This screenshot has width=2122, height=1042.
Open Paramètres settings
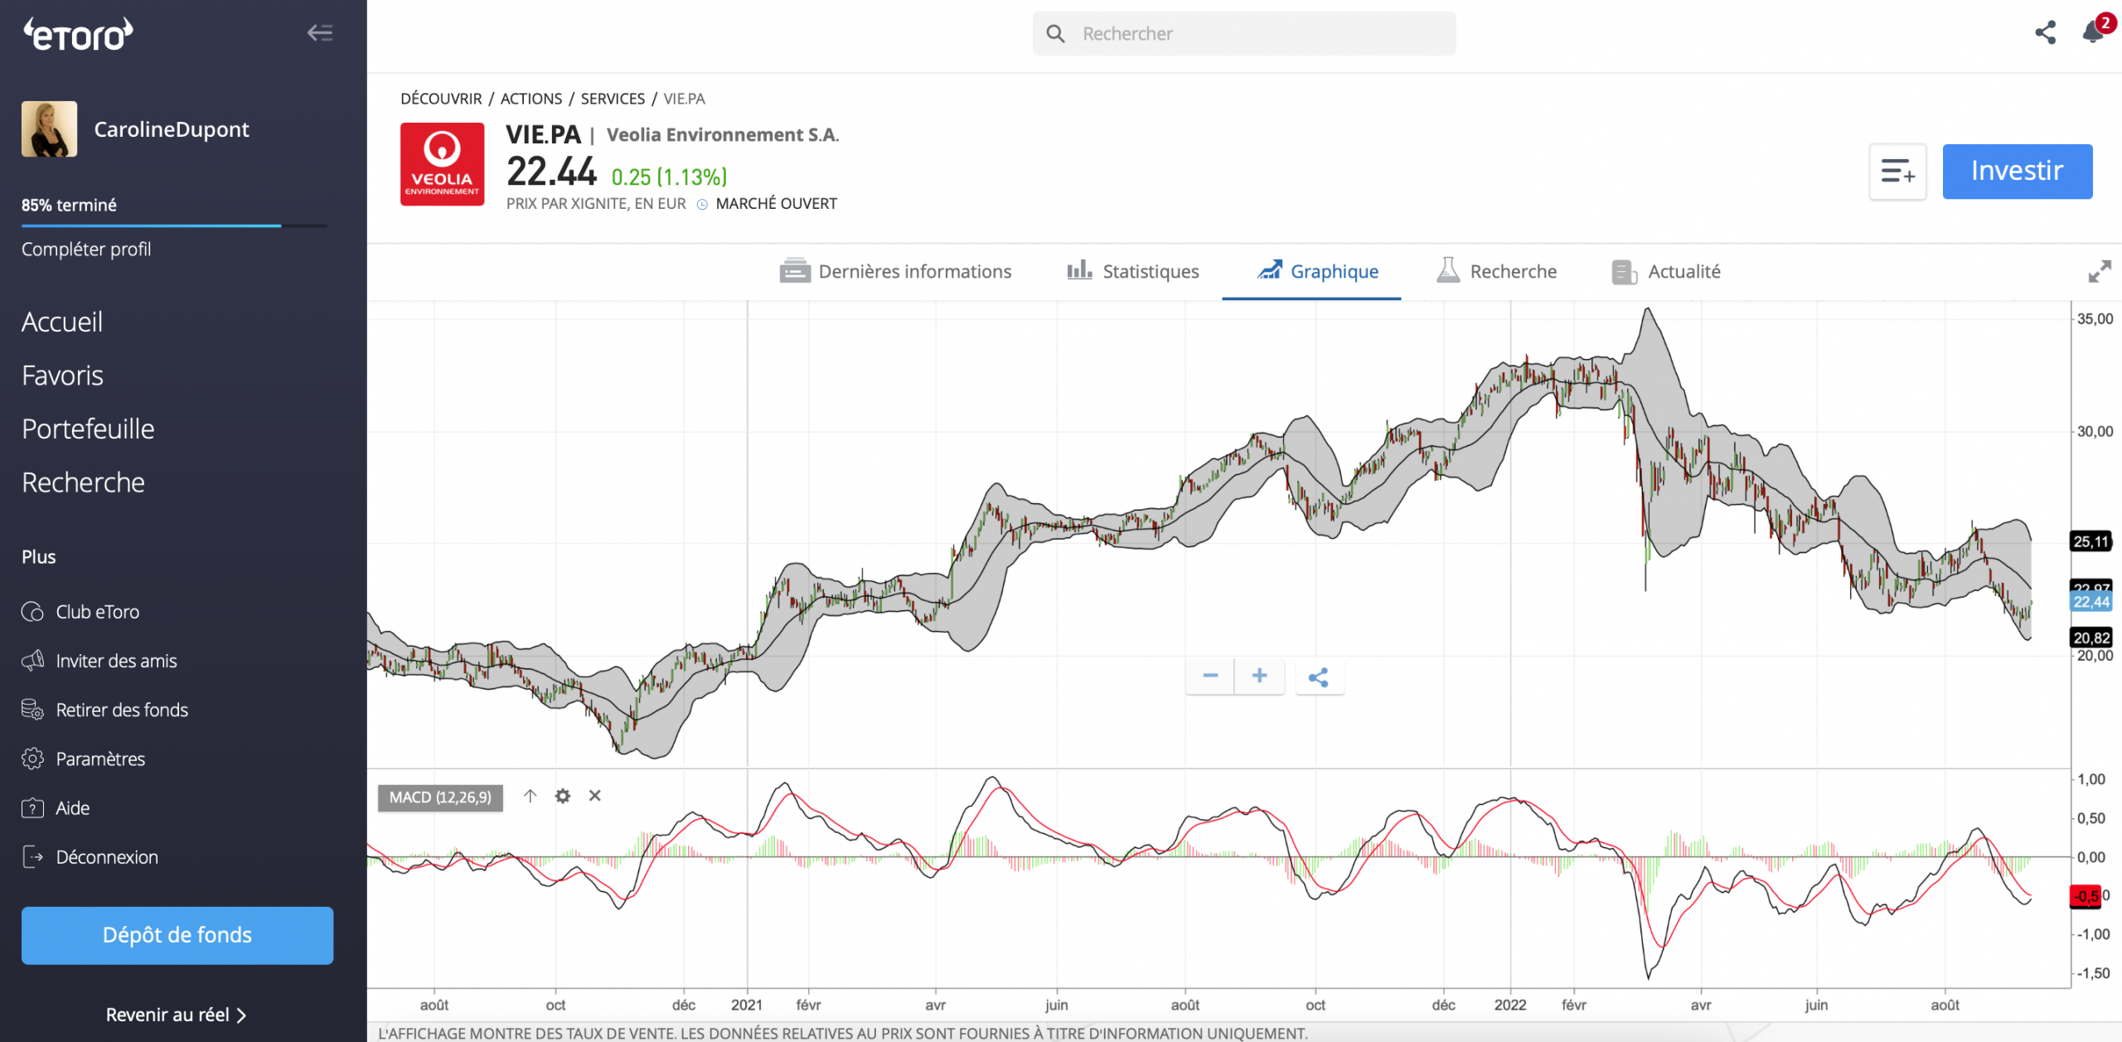coord(84,758)
